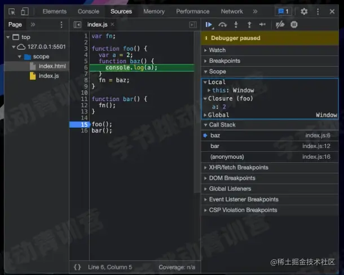Screen dimensions: 344x275
Task: Hide the navigator sidebar
Action: tap(77, 25)
